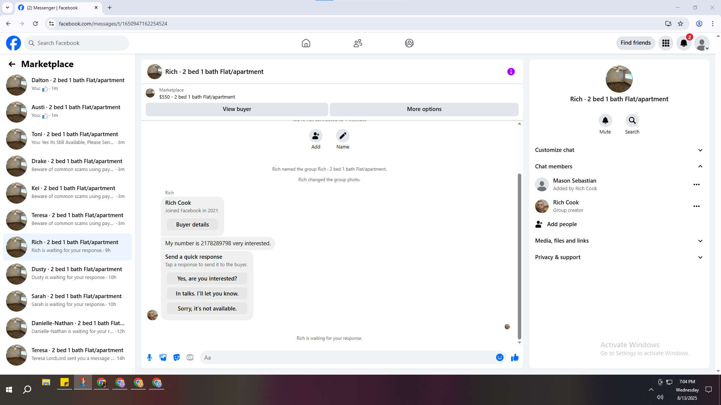
Task: Click the chat scrollbar track
Action: click(x=519, y=150)
